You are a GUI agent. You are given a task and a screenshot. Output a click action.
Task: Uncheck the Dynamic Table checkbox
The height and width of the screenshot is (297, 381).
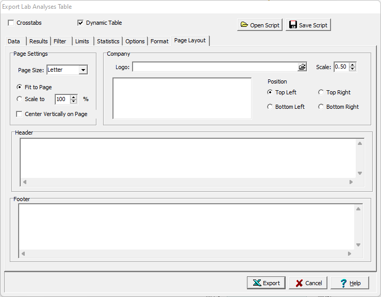click(80, 23)
